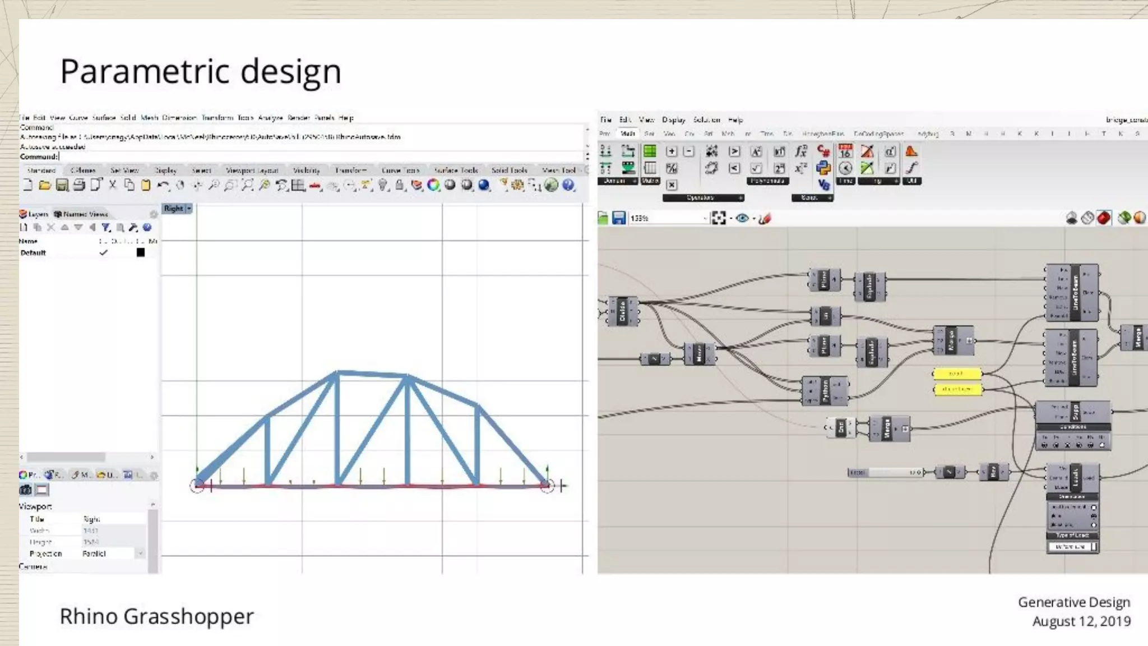
Task: Open the Right viewport dropdown arrow
Action: click(x=189, y=209)
